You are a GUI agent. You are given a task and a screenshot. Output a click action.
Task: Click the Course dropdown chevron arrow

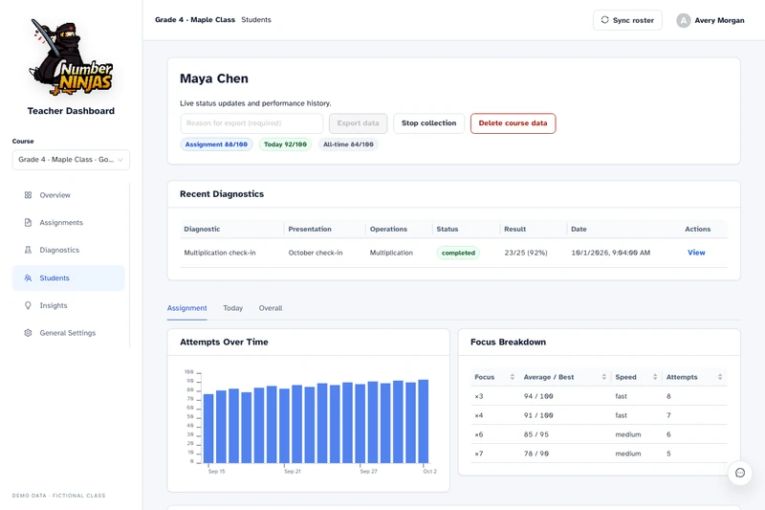point(120,160)
